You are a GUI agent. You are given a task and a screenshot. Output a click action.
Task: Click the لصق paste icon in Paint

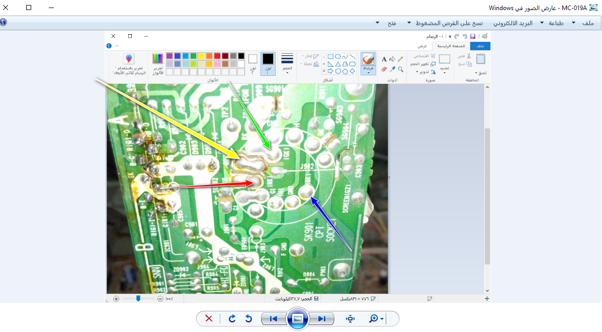click(480, 59)
